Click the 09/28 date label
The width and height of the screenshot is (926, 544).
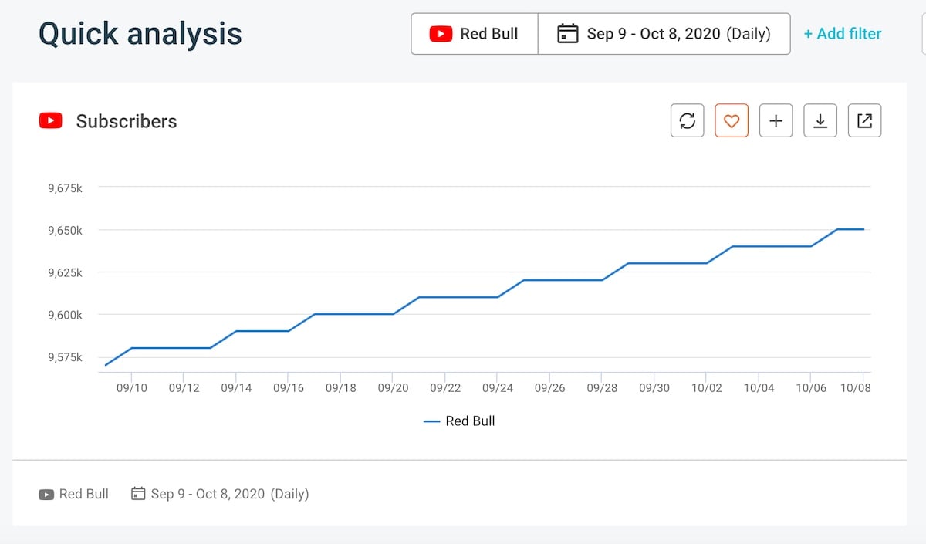click(602, 388)
